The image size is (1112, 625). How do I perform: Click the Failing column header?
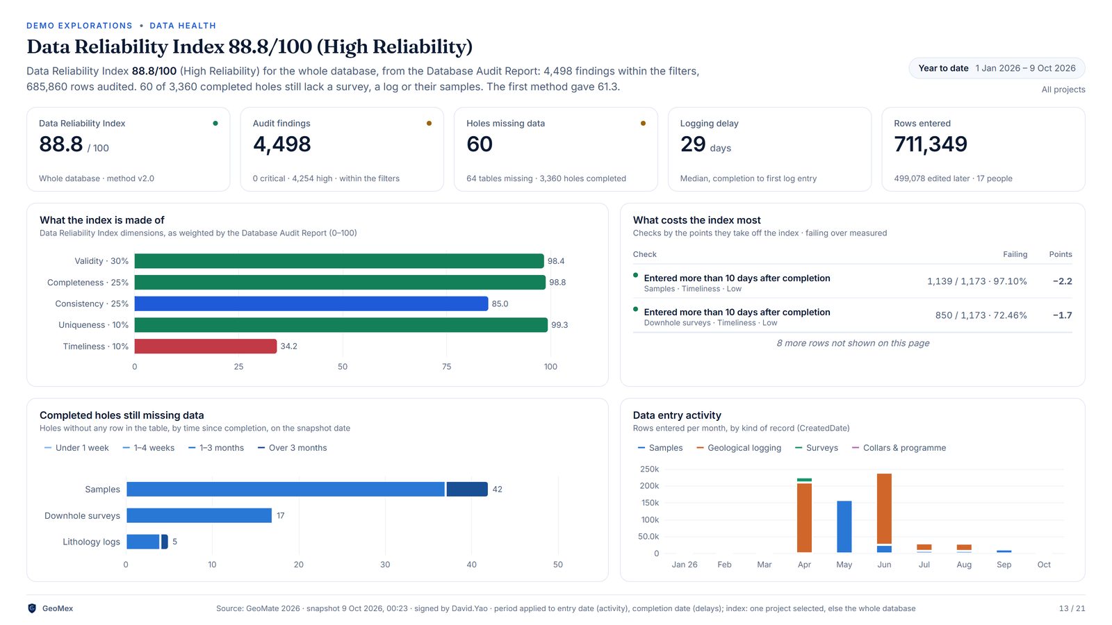click(x=1015, y=254)
